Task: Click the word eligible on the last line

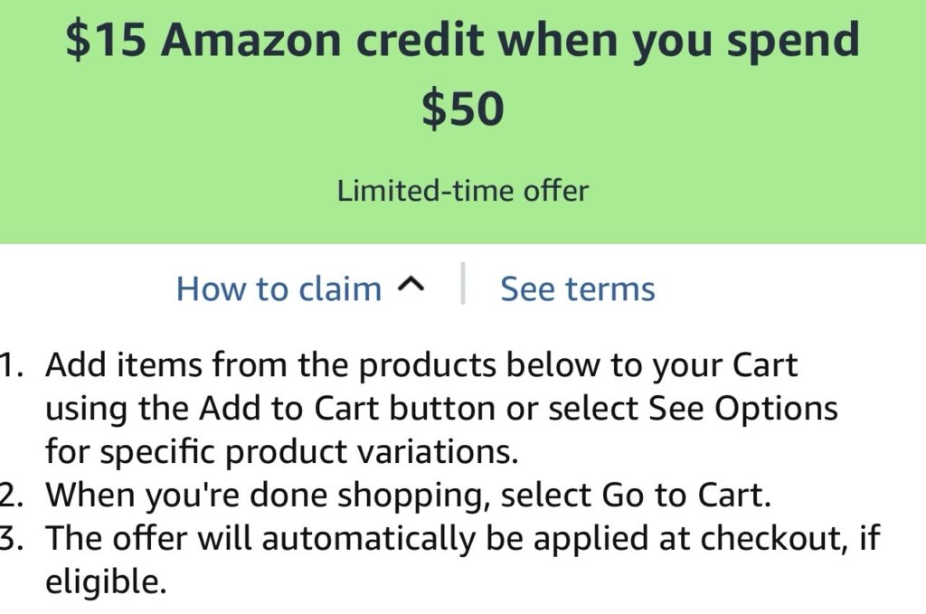Action: [x=105, y=581]
